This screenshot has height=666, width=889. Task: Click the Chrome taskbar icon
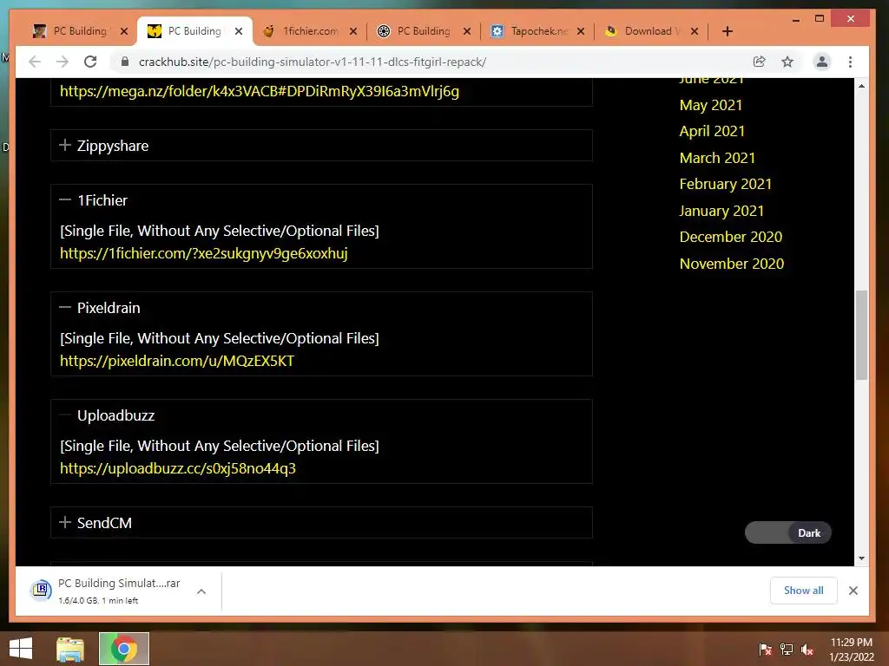coord(123,649)
